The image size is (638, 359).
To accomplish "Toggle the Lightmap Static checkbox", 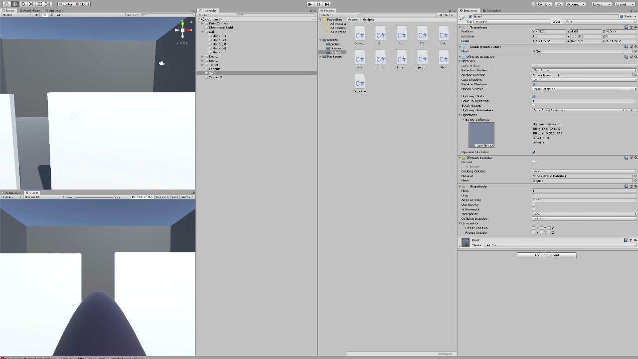I will [x=533, y=96].
